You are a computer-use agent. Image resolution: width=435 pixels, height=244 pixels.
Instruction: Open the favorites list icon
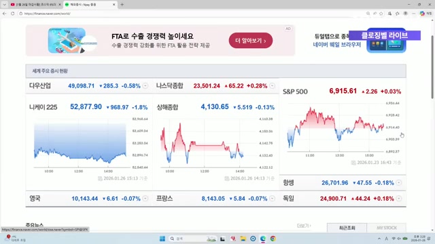coord(397,14)
